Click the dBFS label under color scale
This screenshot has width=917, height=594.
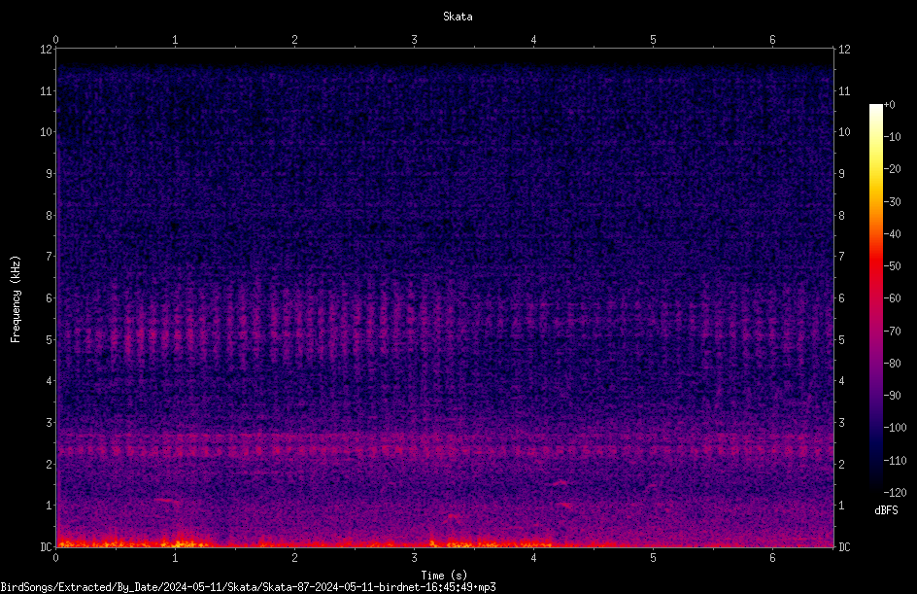[x=886, y=510]
